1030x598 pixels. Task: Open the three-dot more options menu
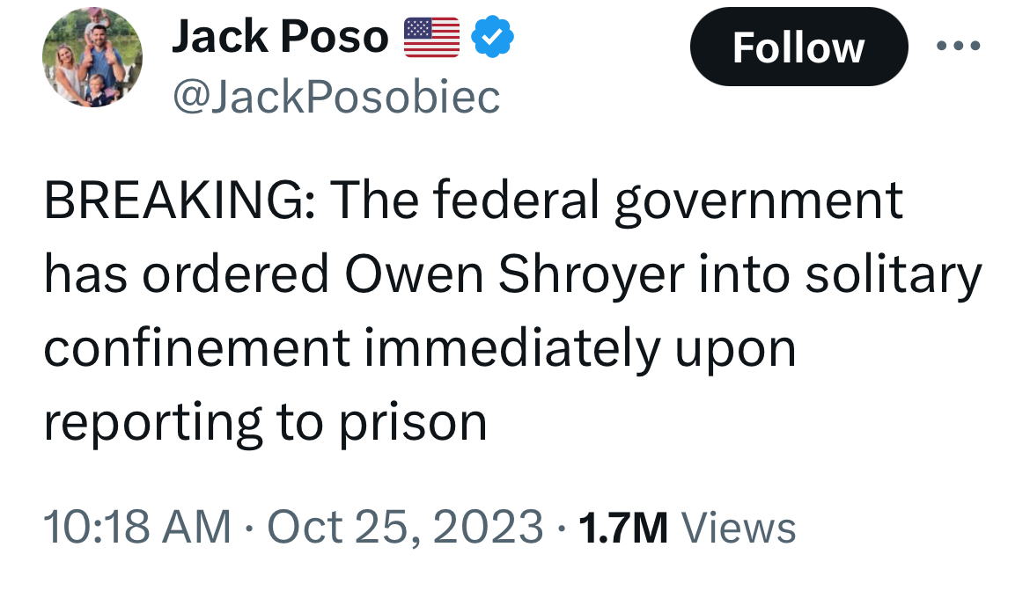[x=959, y=47]
